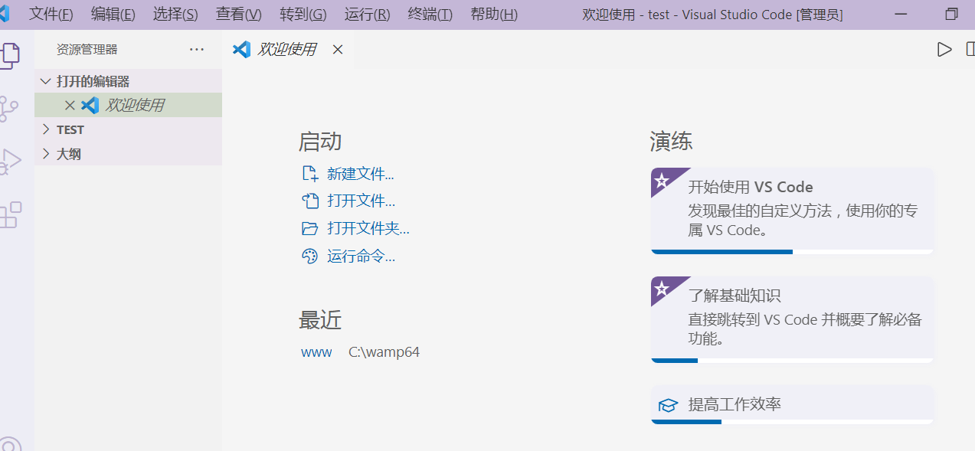975x451 pixels.
Task: Click the Run play icon in editor toolbar
Action: 944,50
